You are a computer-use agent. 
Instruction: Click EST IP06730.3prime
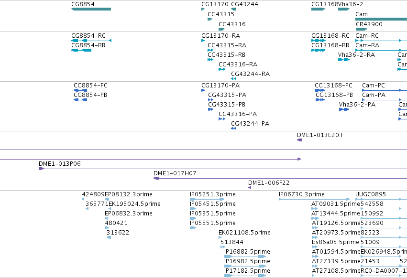pos(314,199)
